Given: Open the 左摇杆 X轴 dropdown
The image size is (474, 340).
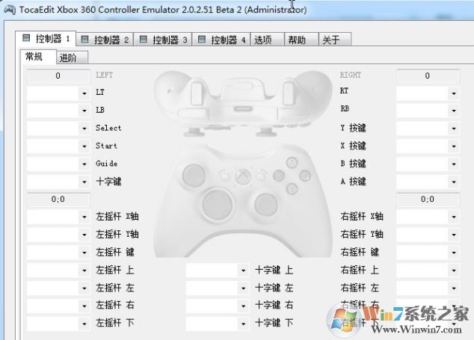Looking at the screenshot, I should [58, 217].
